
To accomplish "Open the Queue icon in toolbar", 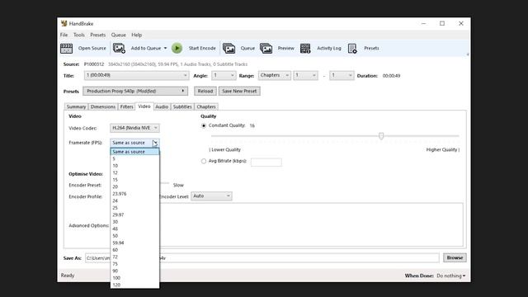I will pos(229,48).
